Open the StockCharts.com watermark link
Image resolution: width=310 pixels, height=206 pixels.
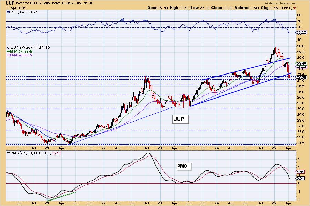click(280, 3)
